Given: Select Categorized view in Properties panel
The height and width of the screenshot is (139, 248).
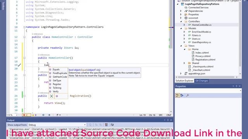Looking at the screenshot, I should click(x=177, y=95).
